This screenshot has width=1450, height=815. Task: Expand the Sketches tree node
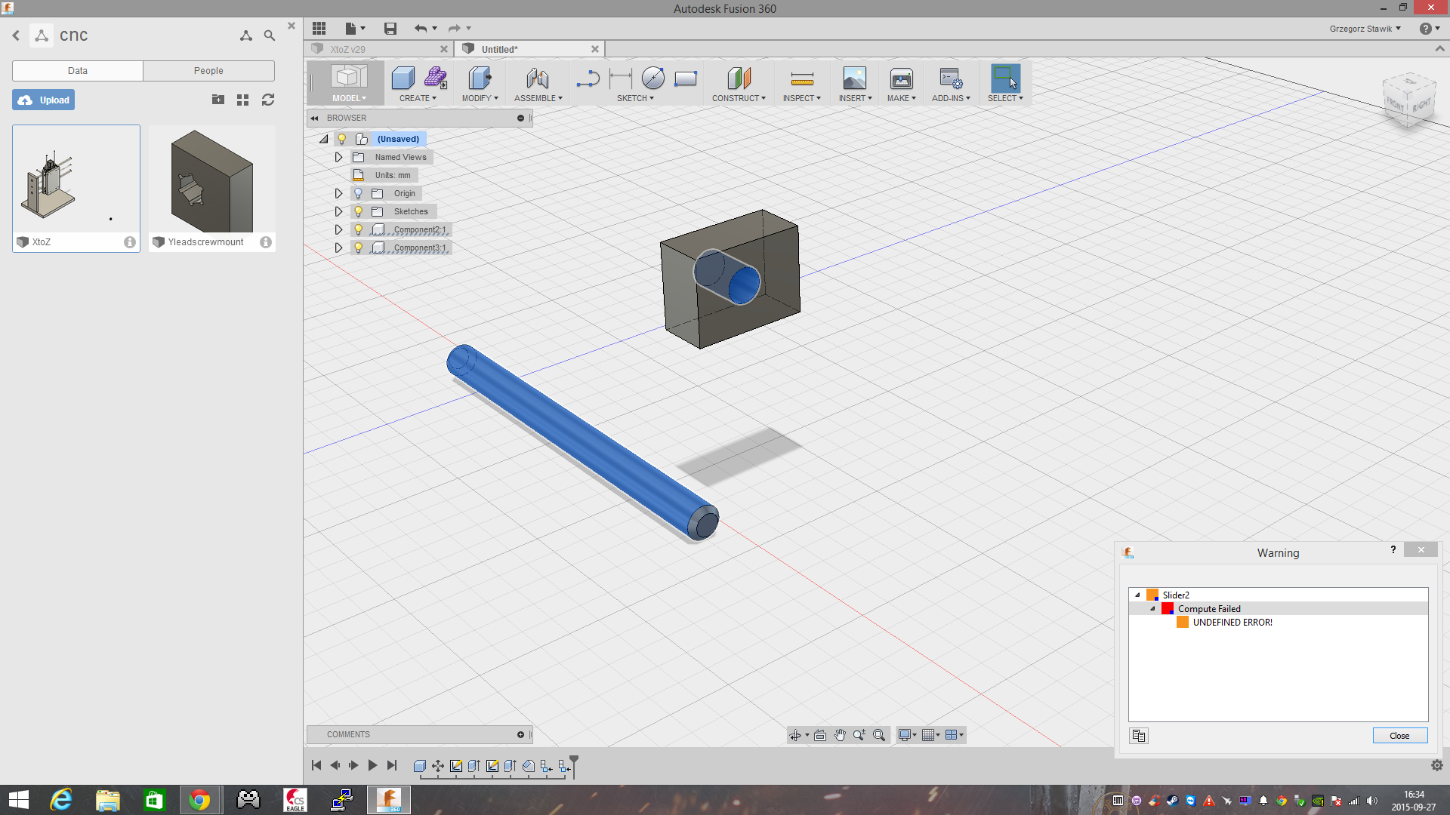338,211
